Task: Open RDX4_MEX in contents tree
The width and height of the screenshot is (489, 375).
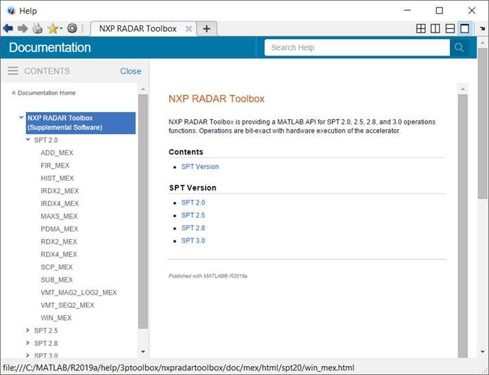Action: tap(58, 255)
